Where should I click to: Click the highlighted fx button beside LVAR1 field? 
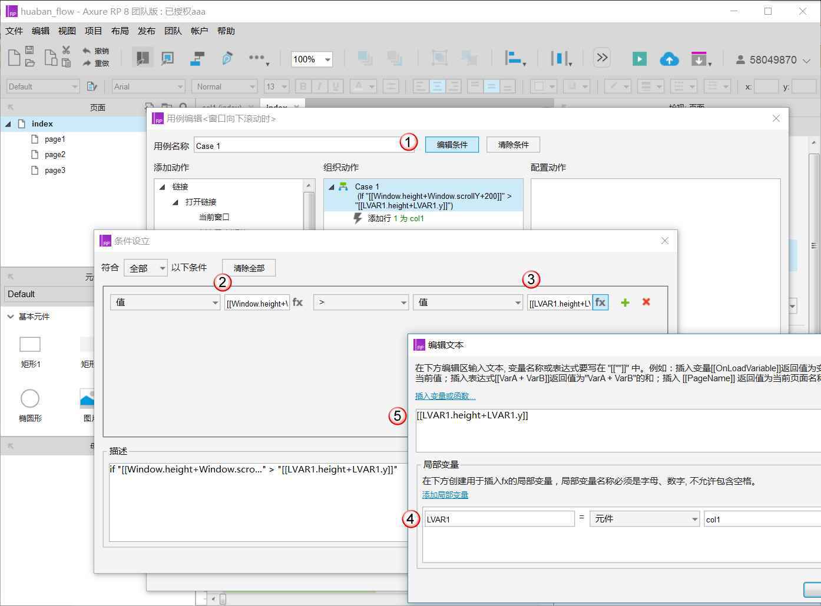(x=600, y=302)
